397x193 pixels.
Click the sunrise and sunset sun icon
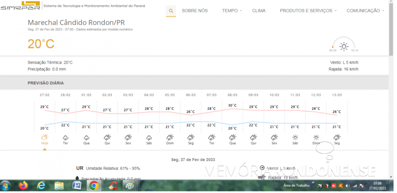344,46
